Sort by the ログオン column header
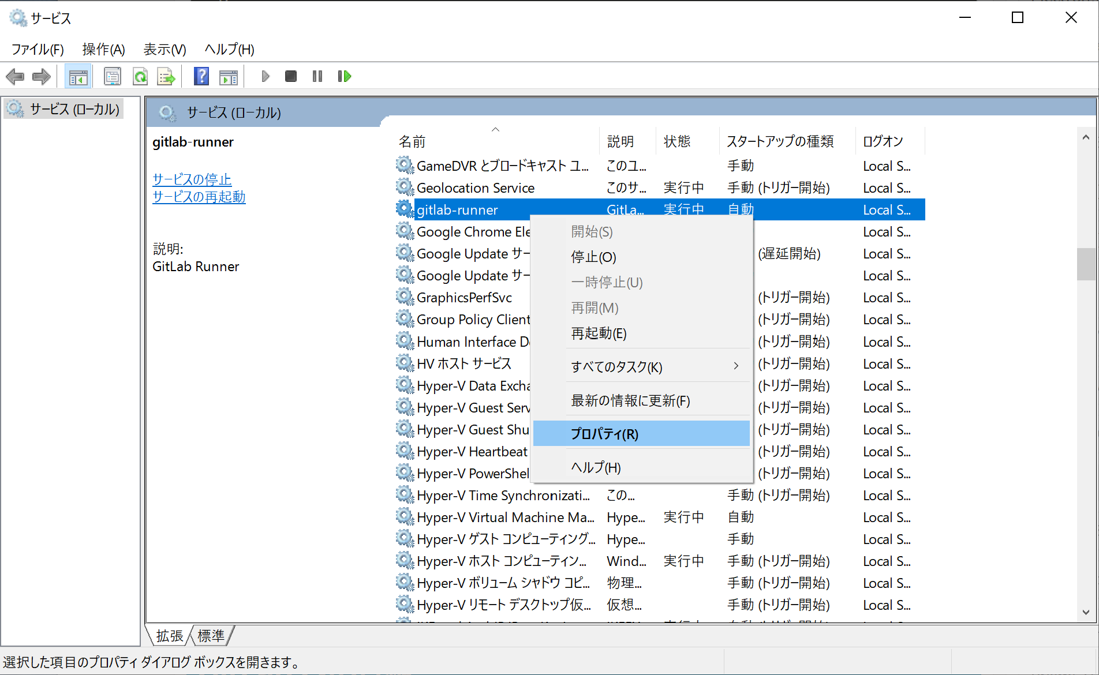1099x675 pixels. 890,141
